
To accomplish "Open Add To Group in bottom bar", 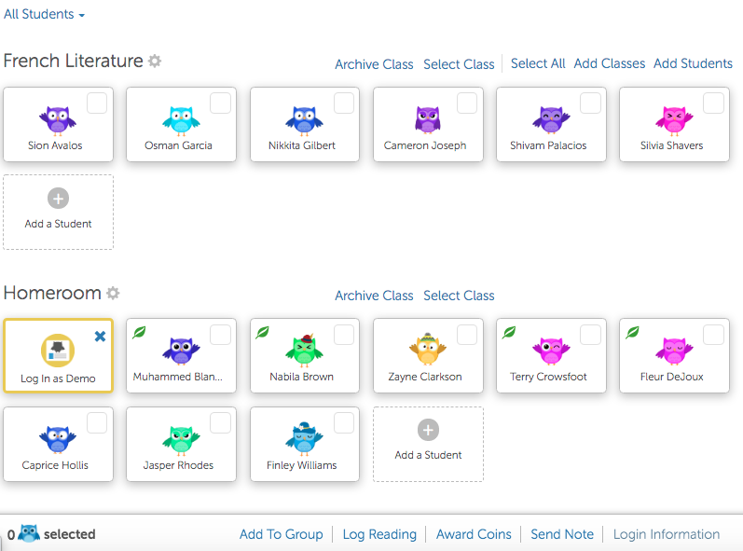I will [x=281, y=534].
